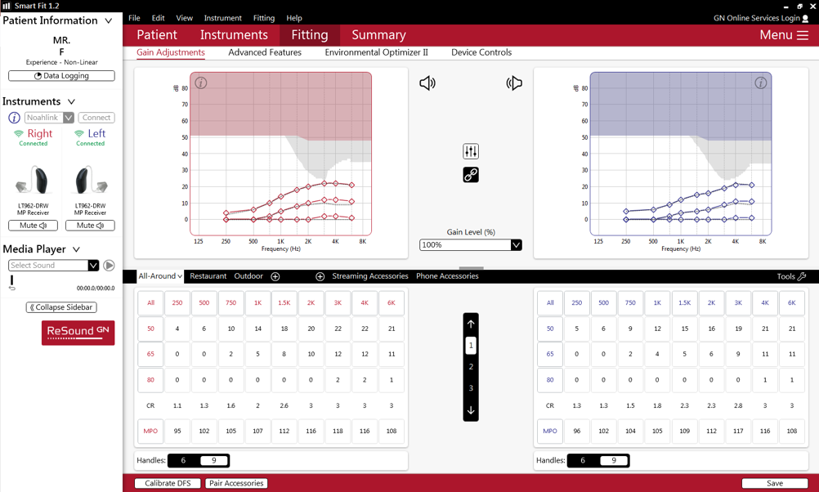Select the left ear 50 dB input row
Image resolution: width=819 pixels, height=492 pixels.
[550, 329]
